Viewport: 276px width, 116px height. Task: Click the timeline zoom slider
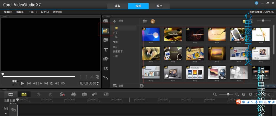point(228,94)
